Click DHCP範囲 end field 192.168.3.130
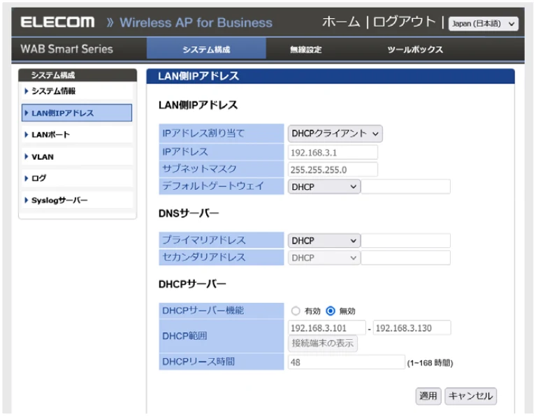This screenshot has height=416, width=536. pyautogui.click(x=412, y=328)
